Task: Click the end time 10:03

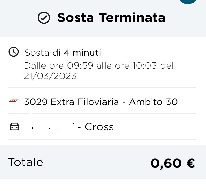Action: 144,65
